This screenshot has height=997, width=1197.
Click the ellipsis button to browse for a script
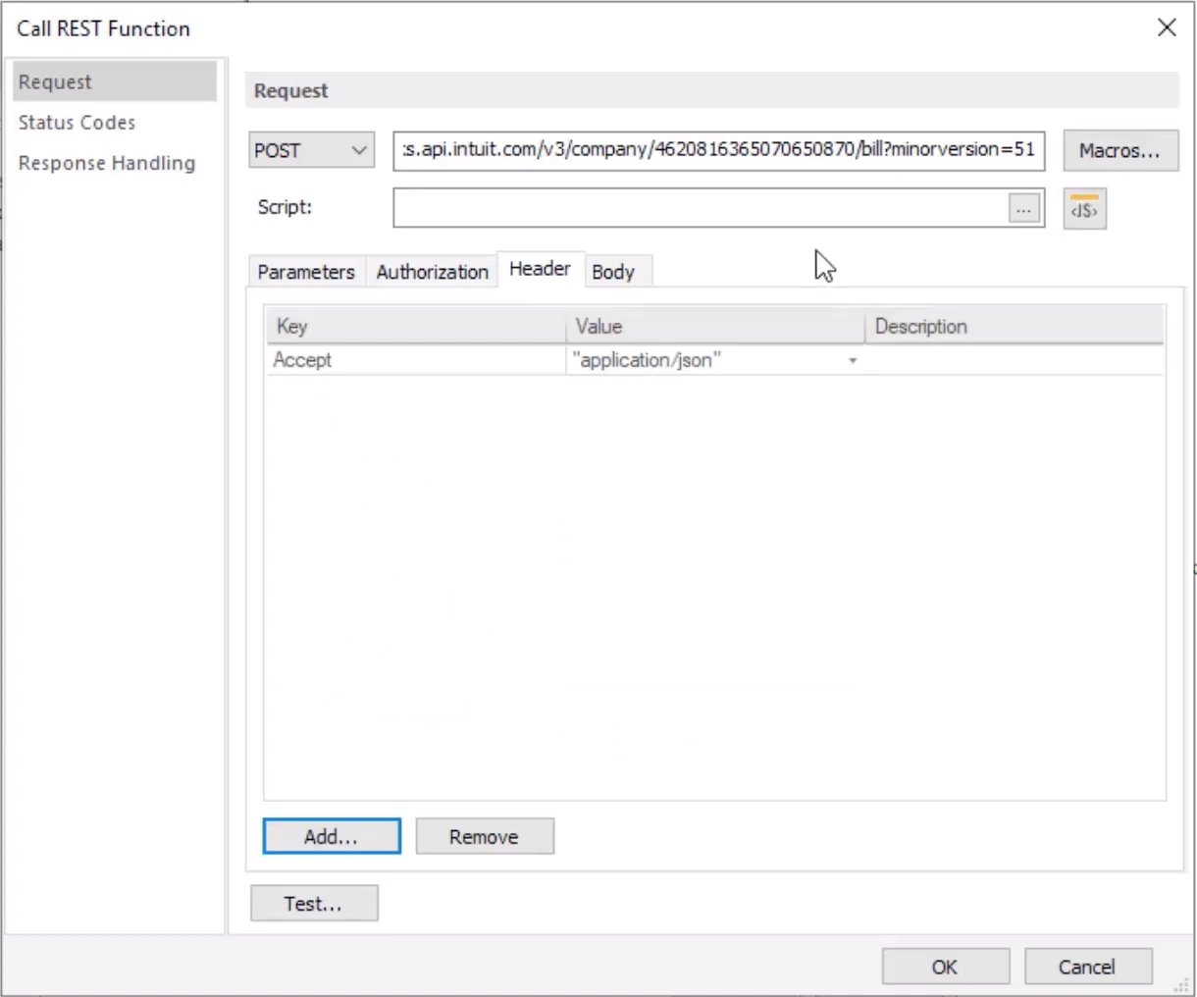(x=1023, y=208)
